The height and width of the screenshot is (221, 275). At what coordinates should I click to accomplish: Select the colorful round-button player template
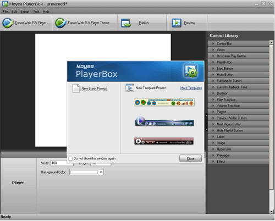click(164, 102)
